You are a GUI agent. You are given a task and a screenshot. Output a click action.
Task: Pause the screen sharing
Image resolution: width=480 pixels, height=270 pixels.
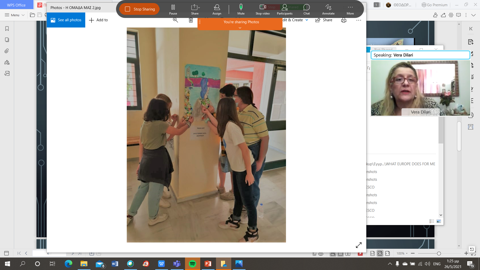coord(173,9)
